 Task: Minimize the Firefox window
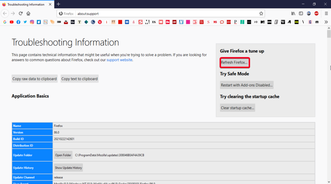[x=303, y=4]
